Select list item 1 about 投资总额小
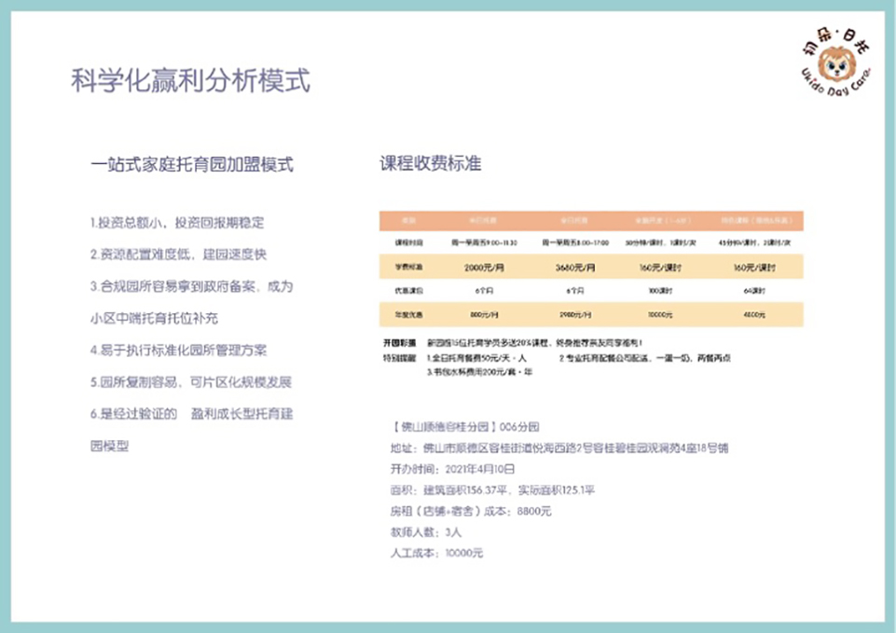 tap(177, 223)
